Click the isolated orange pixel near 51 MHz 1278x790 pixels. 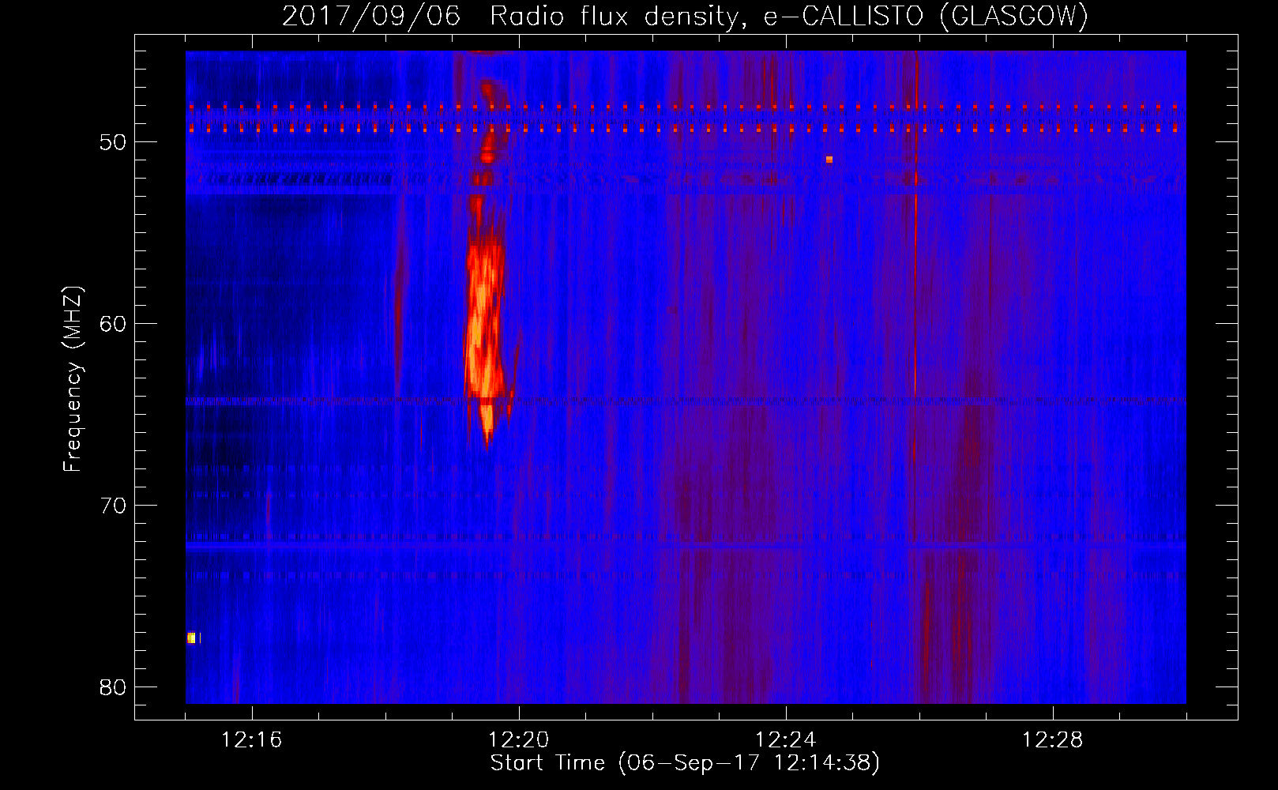click(829, 160)
